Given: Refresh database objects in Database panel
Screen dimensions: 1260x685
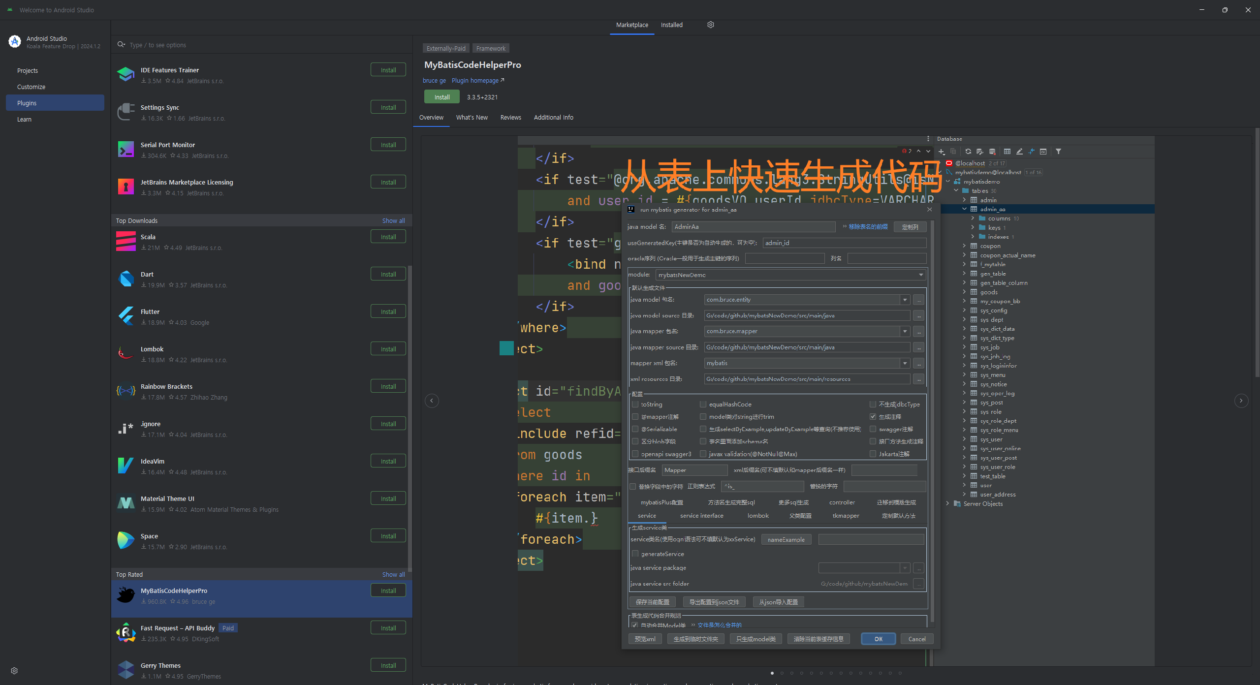Looking at the screenshot, I should coord(968,152).
